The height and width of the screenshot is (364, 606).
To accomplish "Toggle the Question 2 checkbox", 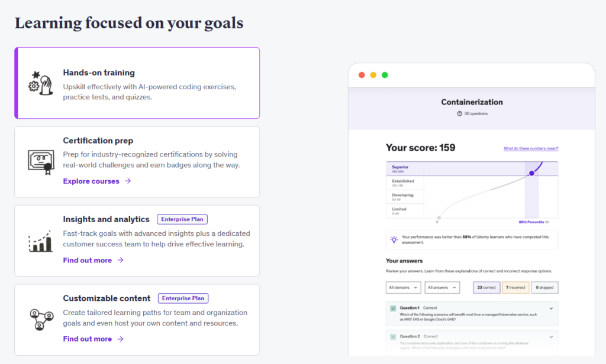I will (x=393, y=337).
